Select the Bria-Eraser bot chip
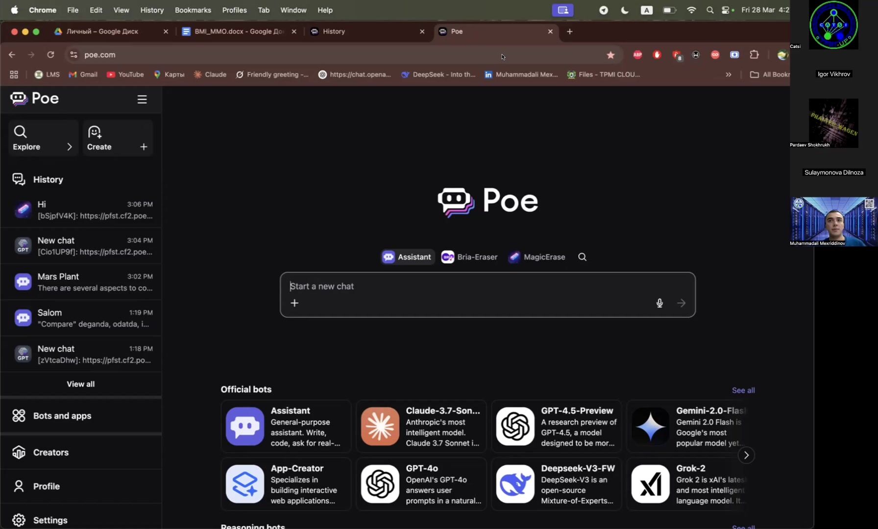 tap(469, 257)
